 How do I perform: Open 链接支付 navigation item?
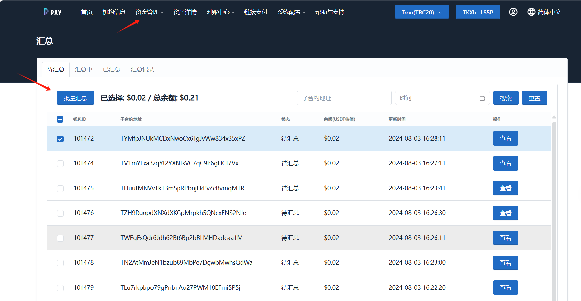click(256, 12)
